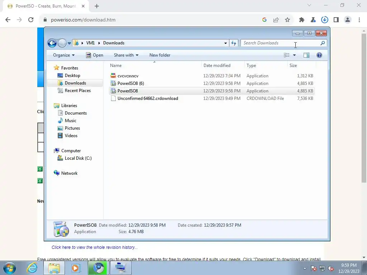Viewport: 367px width, 275px height.
Task: Toggle the Chrome side panel
Action: (x=336, y=20)
